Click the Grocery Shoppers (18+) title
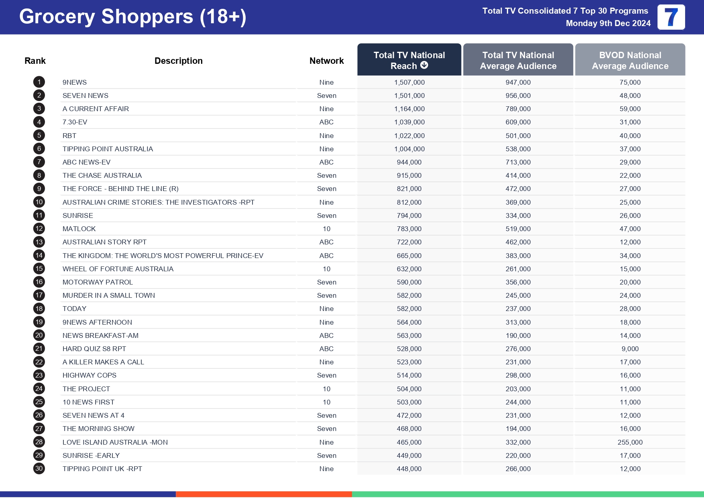The height and width of the screenshot is (498, 704). point(132,17)
